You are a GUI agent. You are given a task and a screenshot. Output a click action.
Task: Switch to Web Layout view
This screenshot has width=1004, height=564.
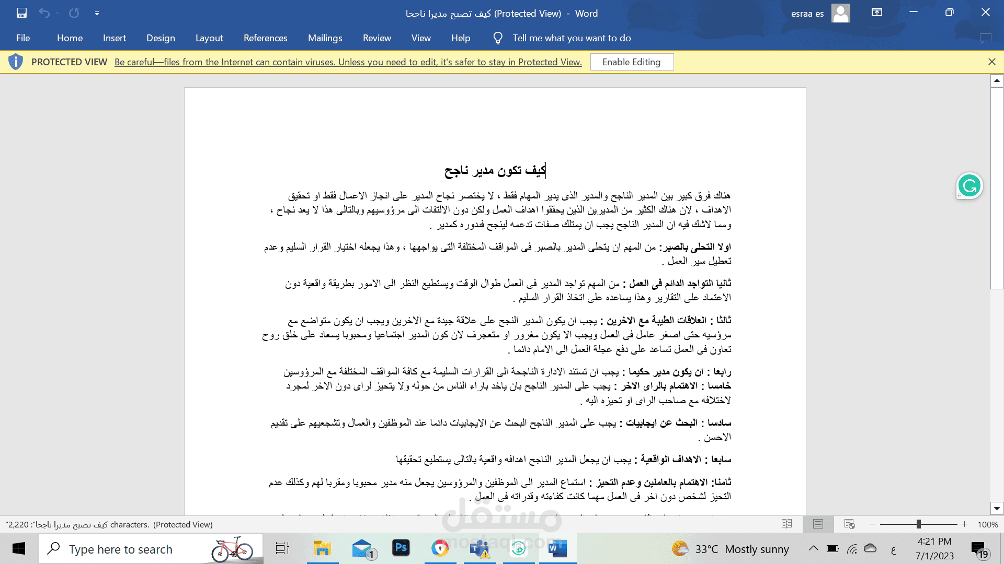tap(850, 524)
